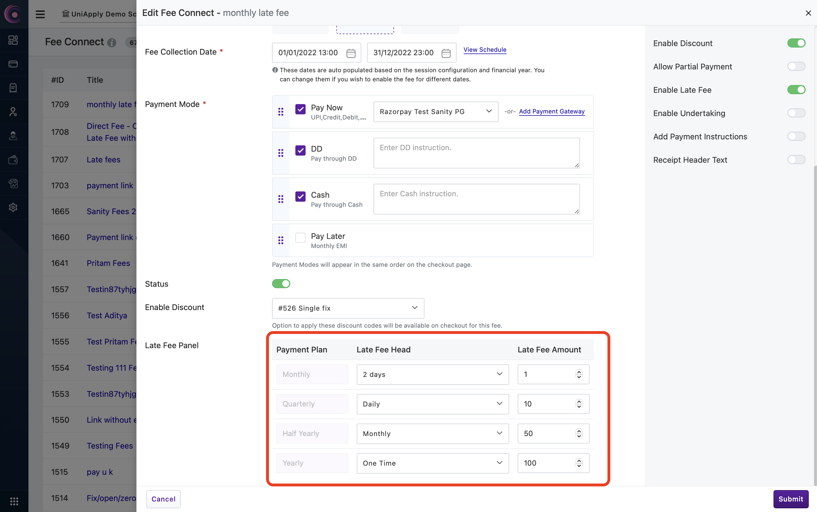Click the UniApply logo icon
The height and width of the screenshot is (512, 817).
[13, 14]
